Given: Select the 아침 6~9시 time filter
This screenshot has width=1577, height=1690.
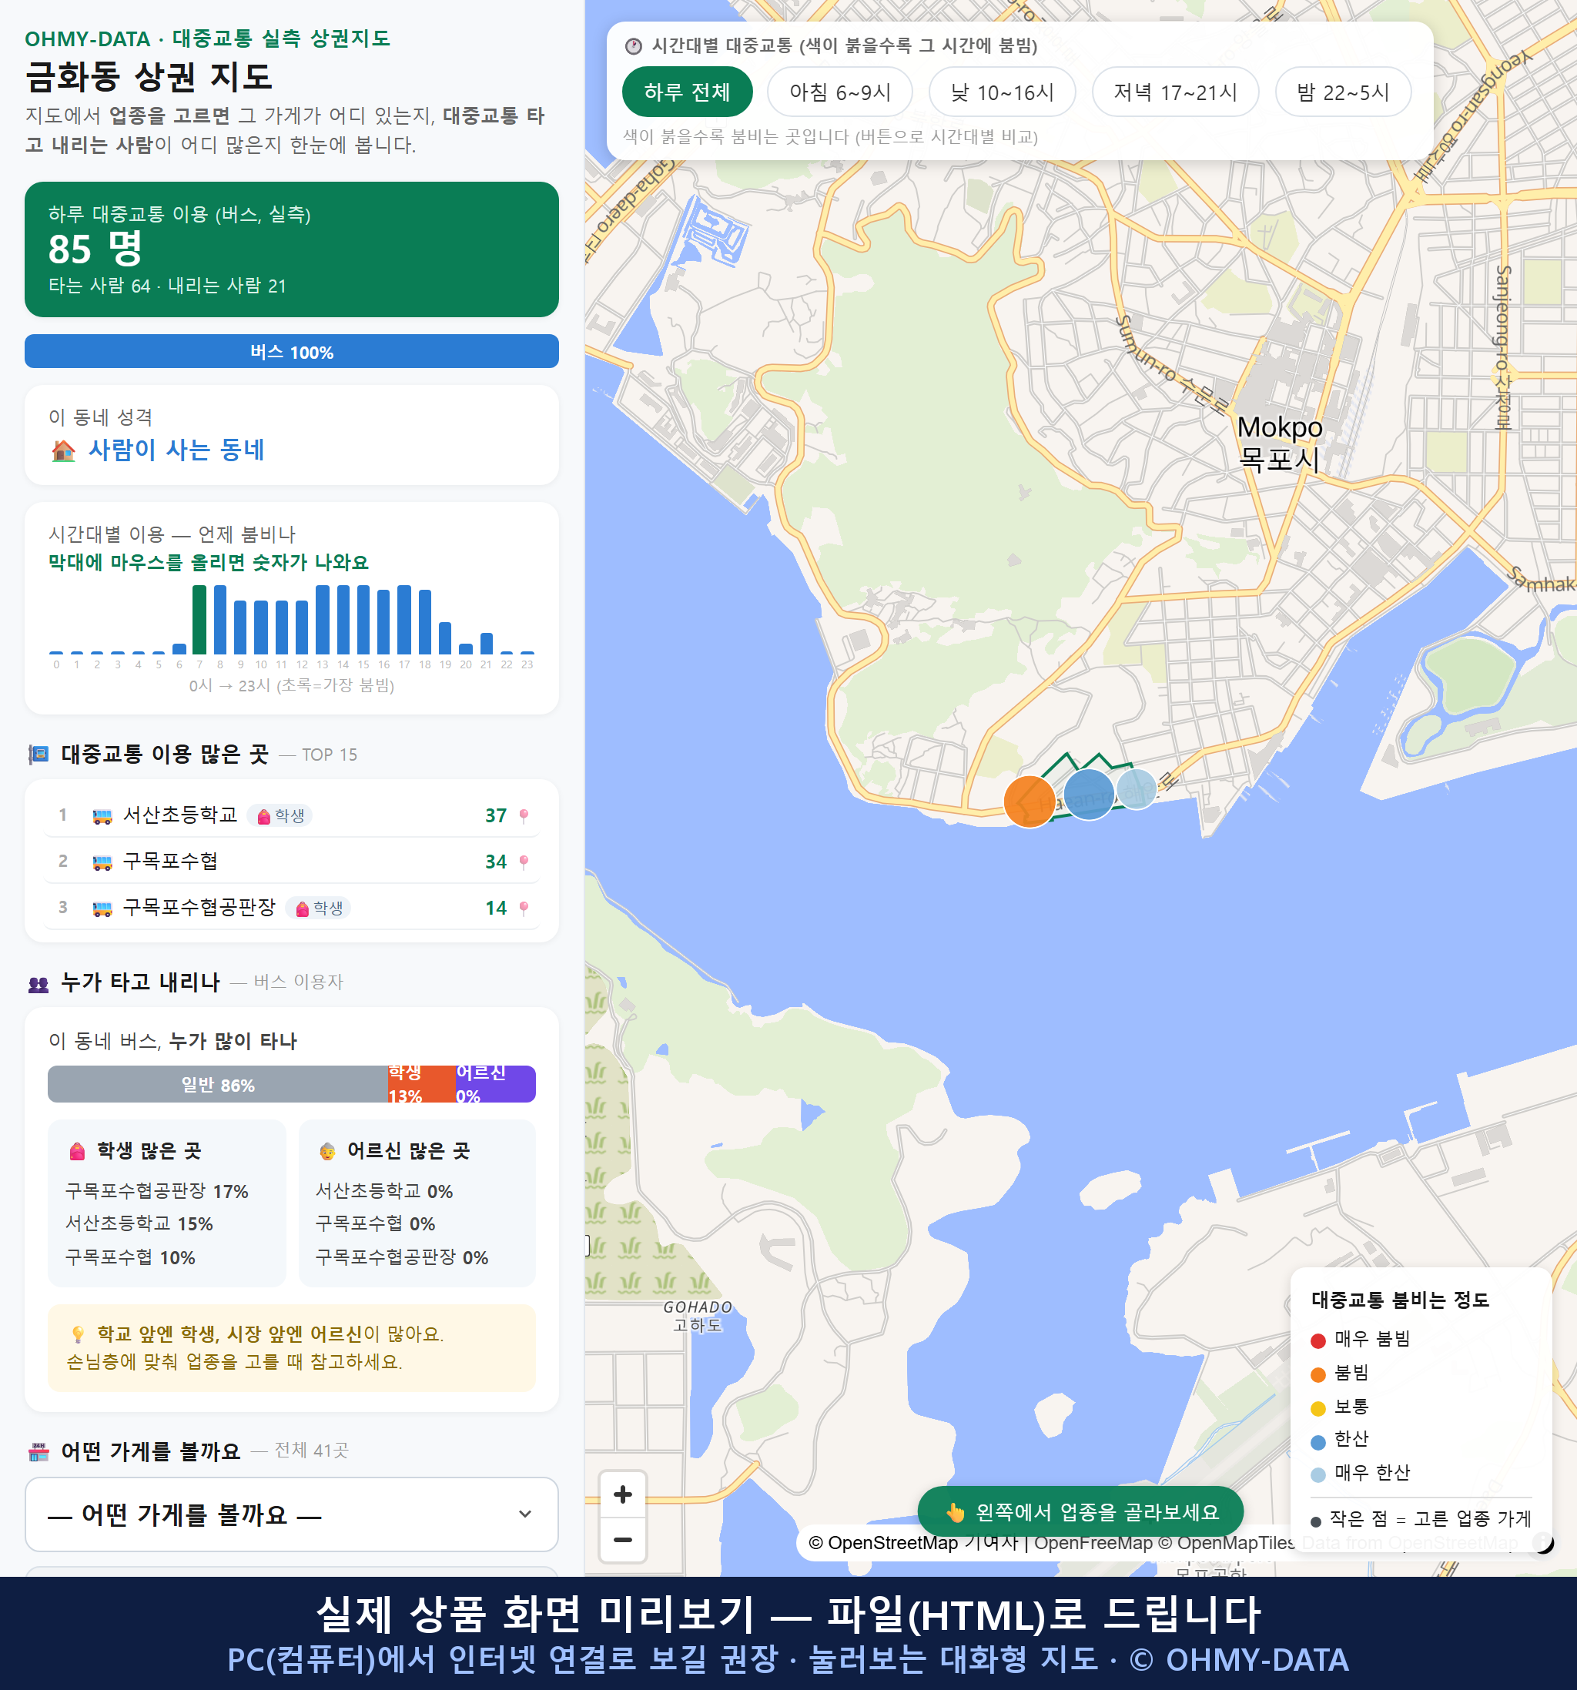Looking at the screenshot, I should [840, 92].
